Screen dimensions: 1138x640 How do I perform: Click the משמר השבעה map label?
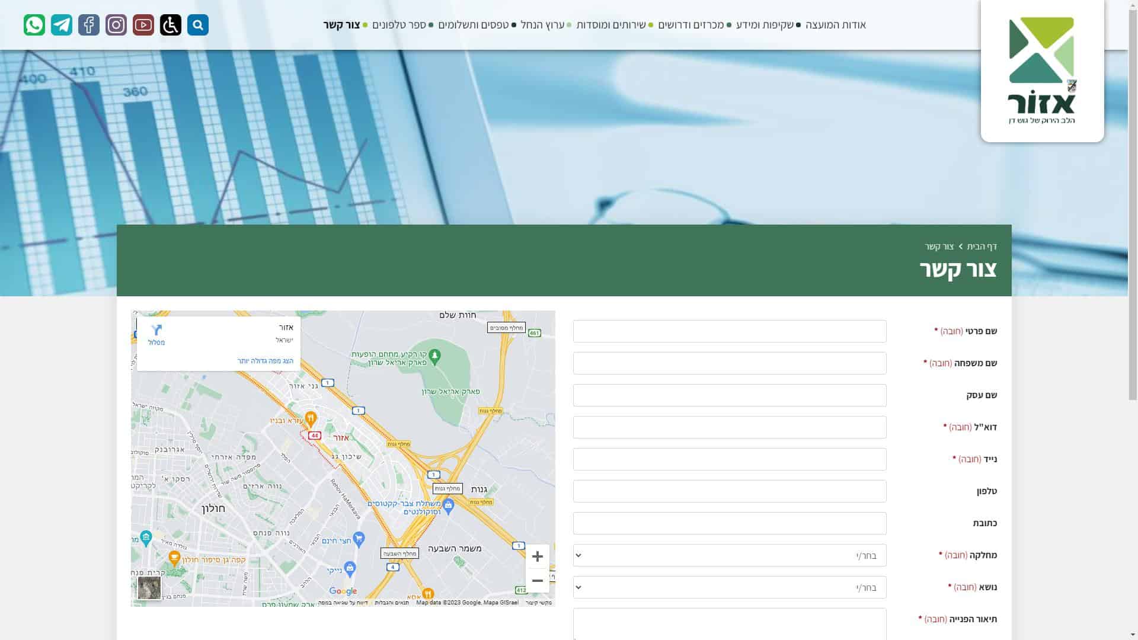pyautogui.click(x=455, y=549)
